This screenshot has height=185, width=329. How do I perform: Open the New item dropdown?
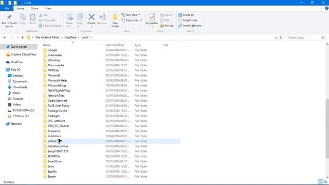coord(131,15)
